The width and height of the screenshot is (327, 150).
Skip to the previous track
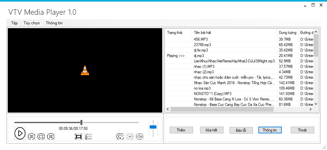(x=31, y=137)
